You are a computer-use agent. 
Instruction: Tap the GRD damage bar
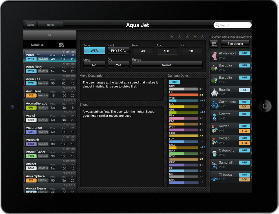[x=184, y=136]
